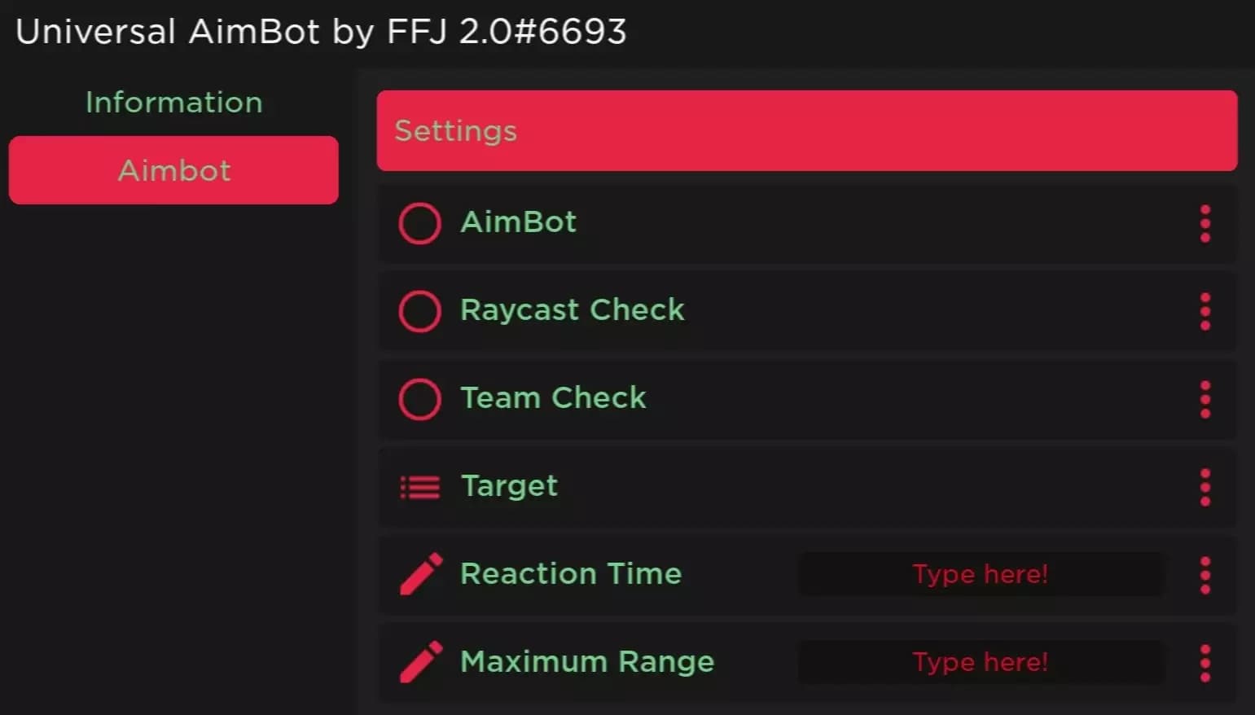This screenshot has width=1255, height=715.
Task: Enable the AimBot toggle
Action: 419,223
